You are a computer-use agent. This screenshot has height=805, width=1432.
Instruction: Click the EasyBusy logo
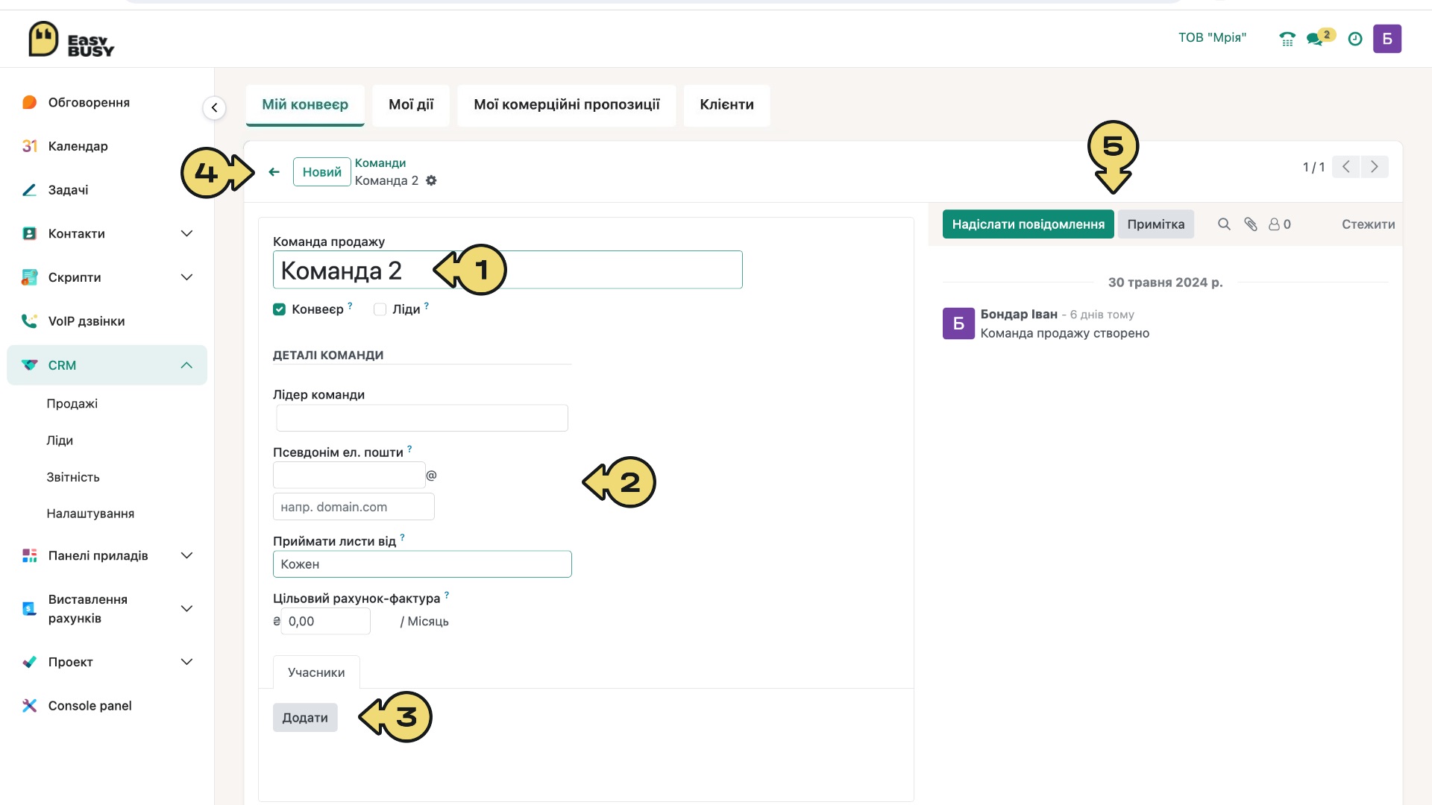pyautogui.click(x=72, y=40)
